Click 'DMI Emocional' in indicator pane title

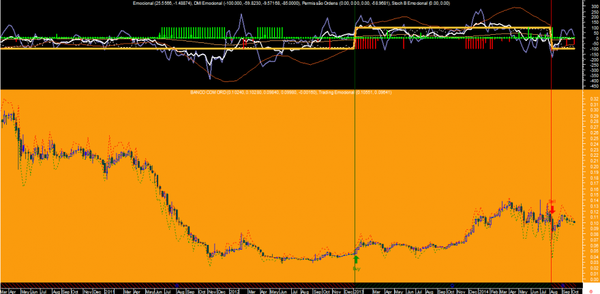207,3
